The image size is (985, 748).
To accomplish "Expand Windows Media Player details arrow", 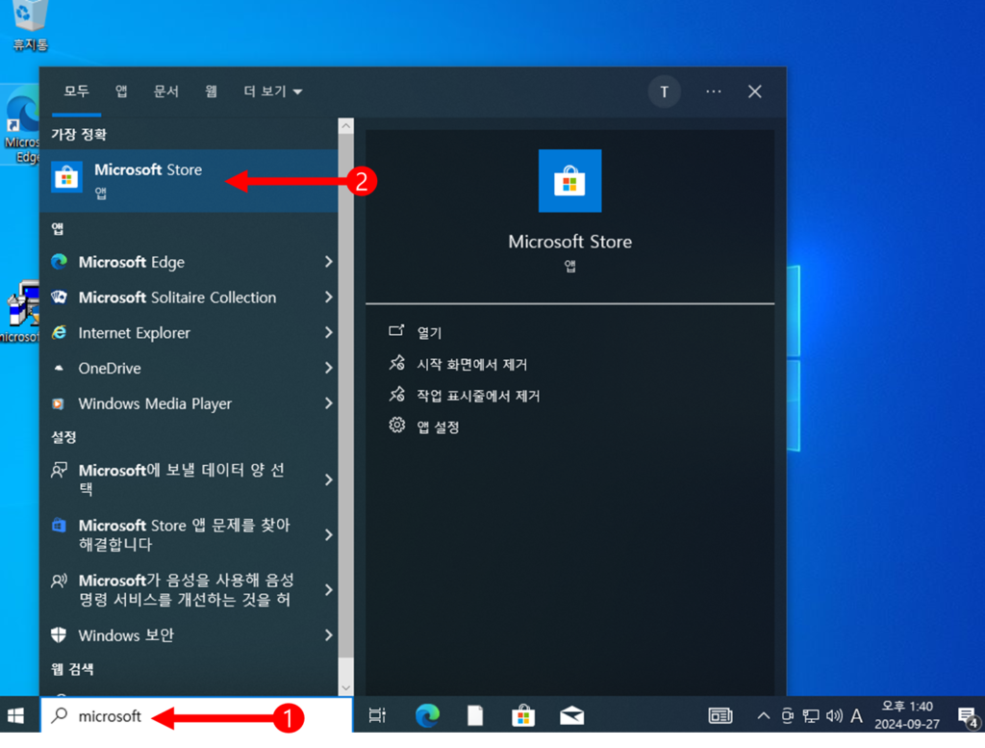I will [x=329, y=403].
